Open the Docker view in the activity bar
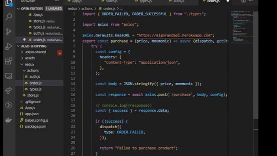This screenshot has width=277, height=156. click(9, 120)
